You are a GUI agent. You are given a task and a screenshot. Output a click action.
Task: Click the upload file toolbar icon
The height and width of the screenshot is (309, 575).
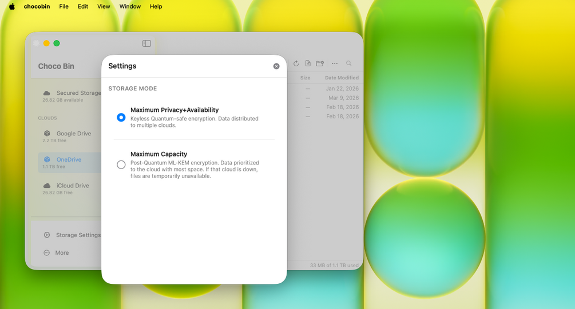pos(308,63)
